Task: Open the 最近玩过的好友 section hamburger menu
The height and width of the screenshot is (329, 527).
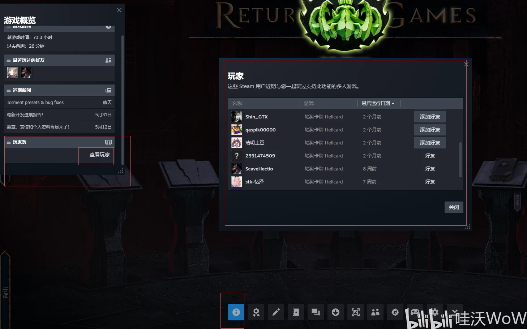Action: click(9, 60)
